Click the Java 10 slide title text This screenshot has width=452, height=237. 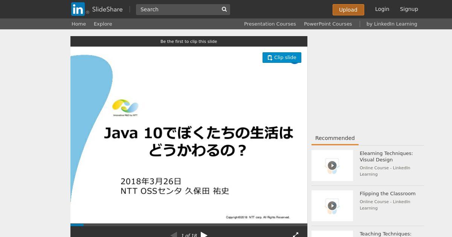point(198,141)
